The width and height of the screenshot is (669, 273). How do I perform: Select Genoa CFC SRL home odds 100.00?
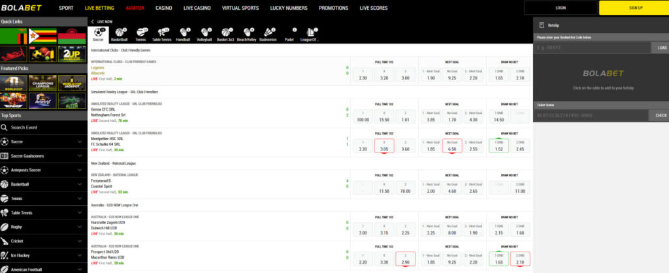pyautogui.click(x=363, y=117)
